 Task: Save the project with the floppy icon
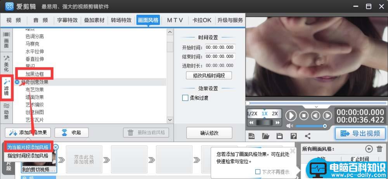coord(280,136)
